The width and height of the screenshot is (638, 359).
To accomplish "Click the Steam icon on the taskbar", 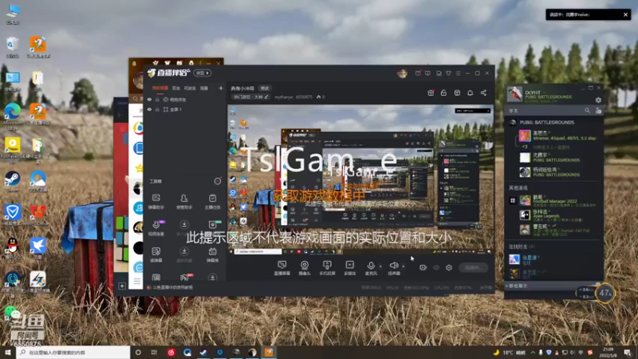I will click(x=203, y=352).
